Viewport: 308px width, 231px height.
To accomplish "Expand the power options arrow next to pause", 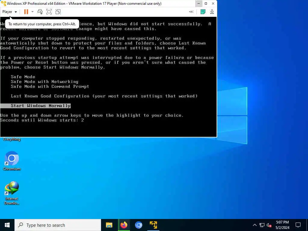I will [32, 12].
